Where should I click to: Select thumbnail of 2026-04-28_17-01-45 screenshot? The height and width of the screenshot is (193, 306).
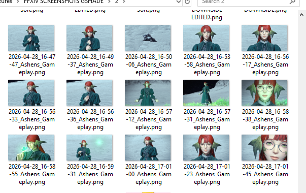pos(264,148)
